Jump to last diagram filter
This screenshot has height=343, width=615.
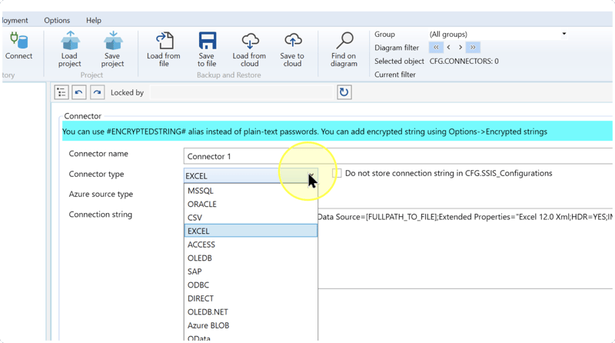473,48
